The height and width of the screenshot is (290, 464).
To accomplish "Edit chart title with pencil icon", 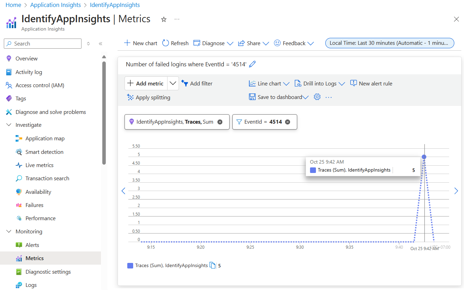I will click(252, 64).
